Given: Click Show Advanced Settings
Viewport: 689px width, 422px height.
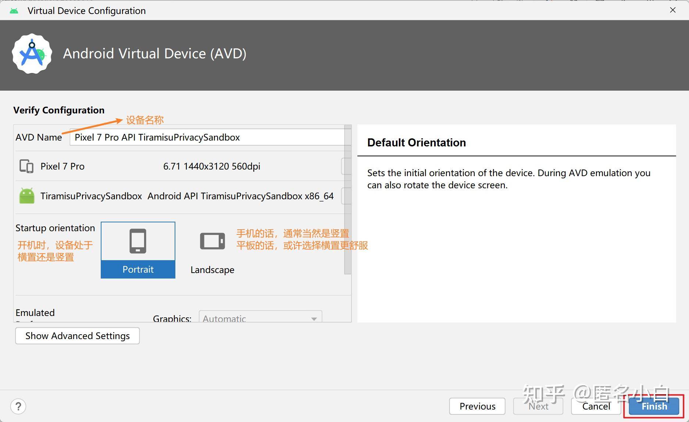Looking at the screenshot, I should click(77, 336).
